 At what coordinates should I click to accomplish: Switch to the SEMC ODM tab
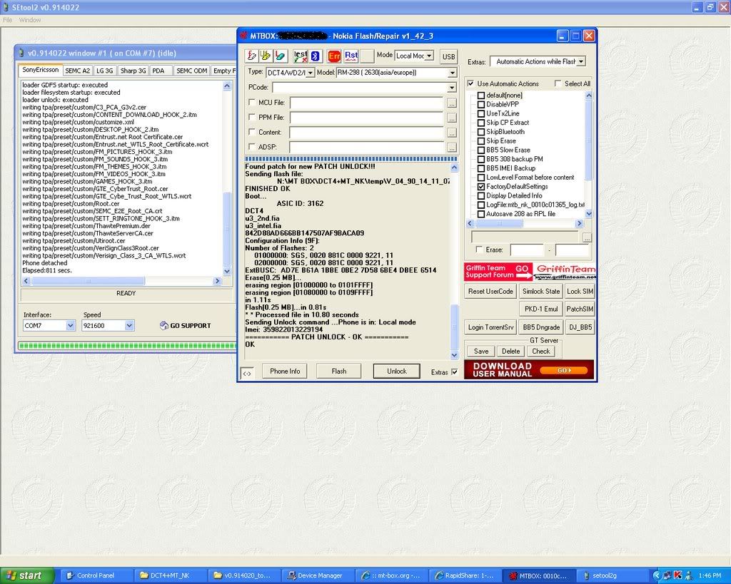(191, 71)
